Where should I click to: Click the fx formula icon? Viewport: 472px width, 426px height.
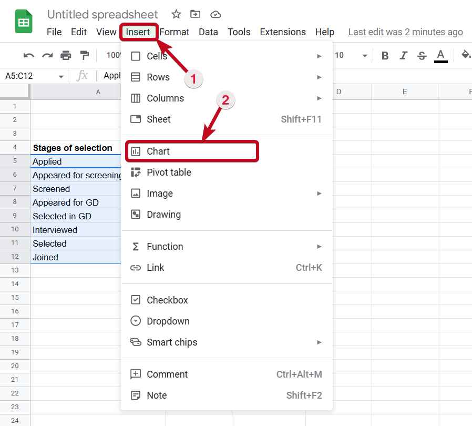click(x=82, y=76)
